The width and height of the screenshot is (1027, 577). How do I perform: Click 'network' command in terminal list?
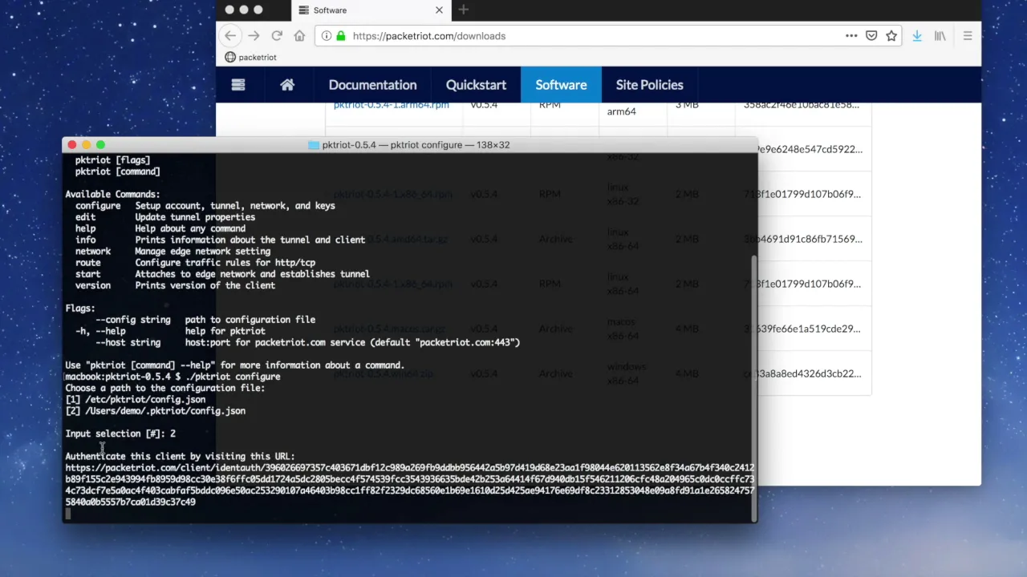(93, 251)
